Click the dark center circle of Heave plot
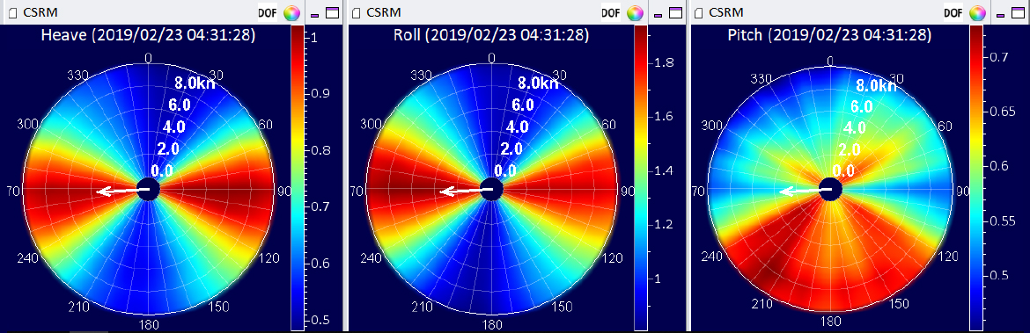 point(149,190)
